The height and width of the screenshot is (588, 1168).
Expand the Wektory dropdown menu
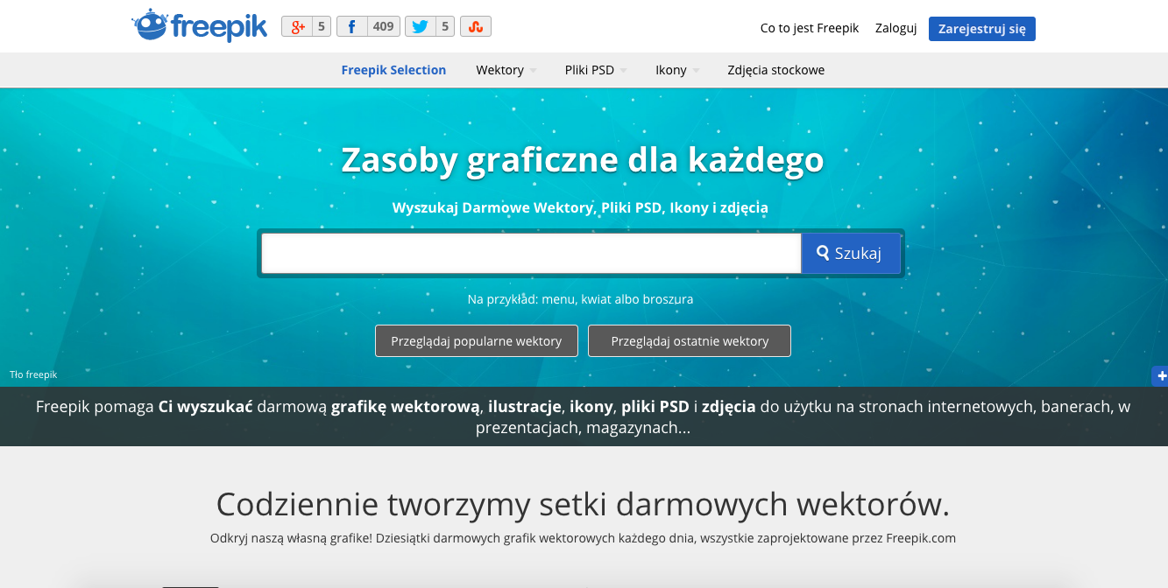(x=506, y=70)
